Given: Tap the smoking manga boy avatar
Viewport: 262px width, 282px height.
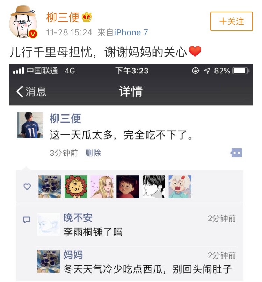Looking at the screenshot, I should [154, 186].
